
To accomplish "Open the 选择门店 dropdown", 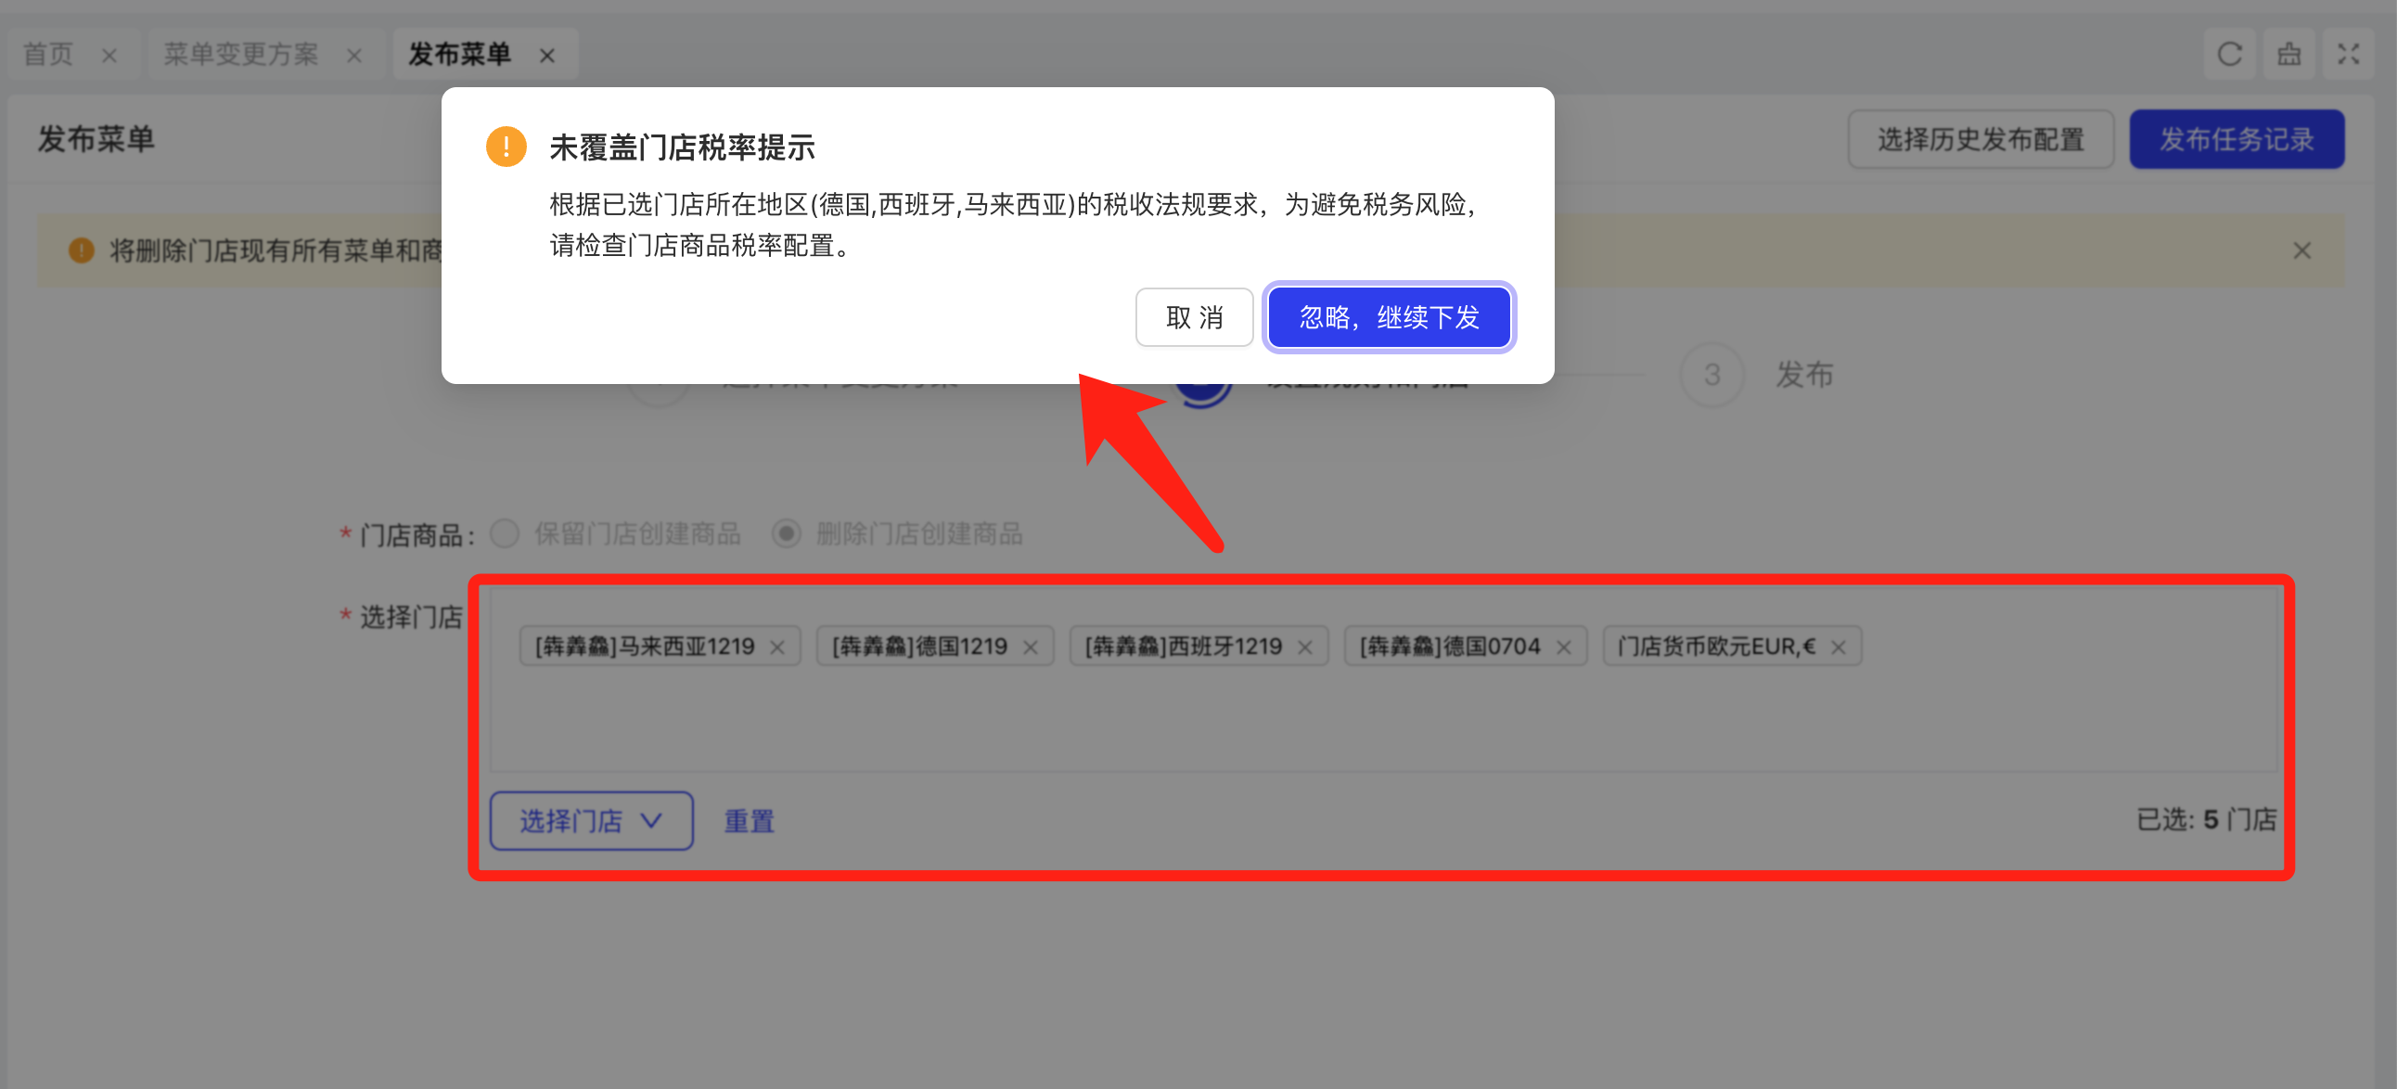I will 591,820.
